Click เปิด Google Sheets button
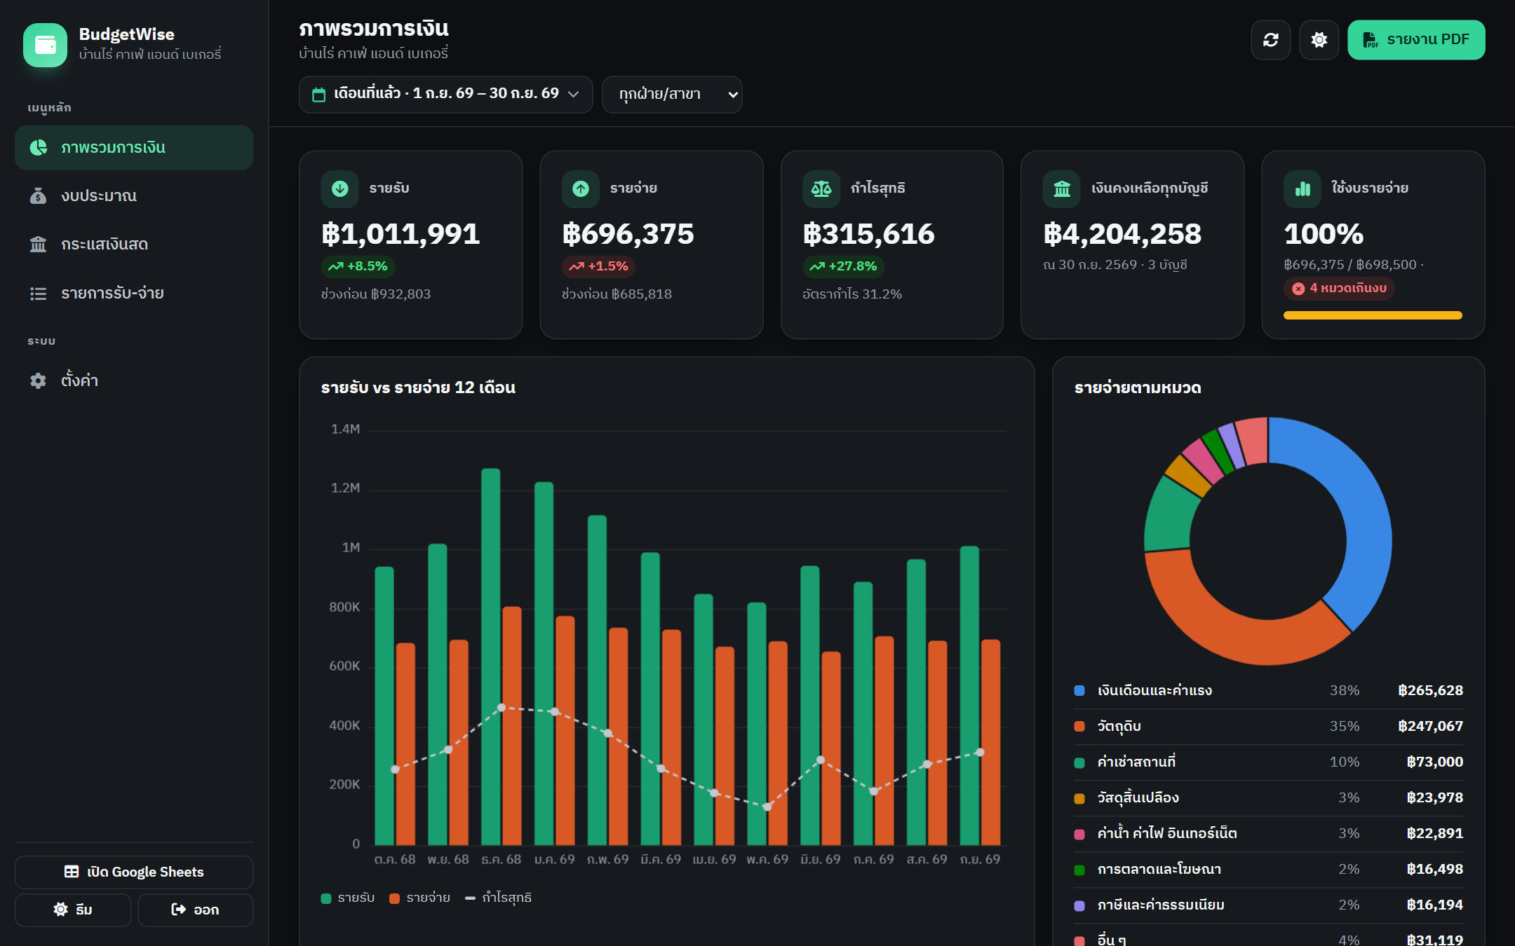 (x=134, y=872)
